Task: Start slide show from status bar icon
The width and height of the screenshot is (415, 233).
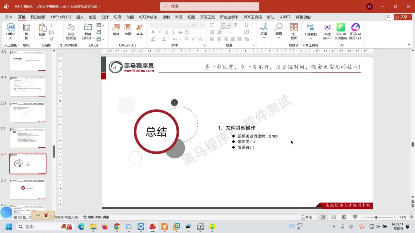Action: click(x=355, y=217)
